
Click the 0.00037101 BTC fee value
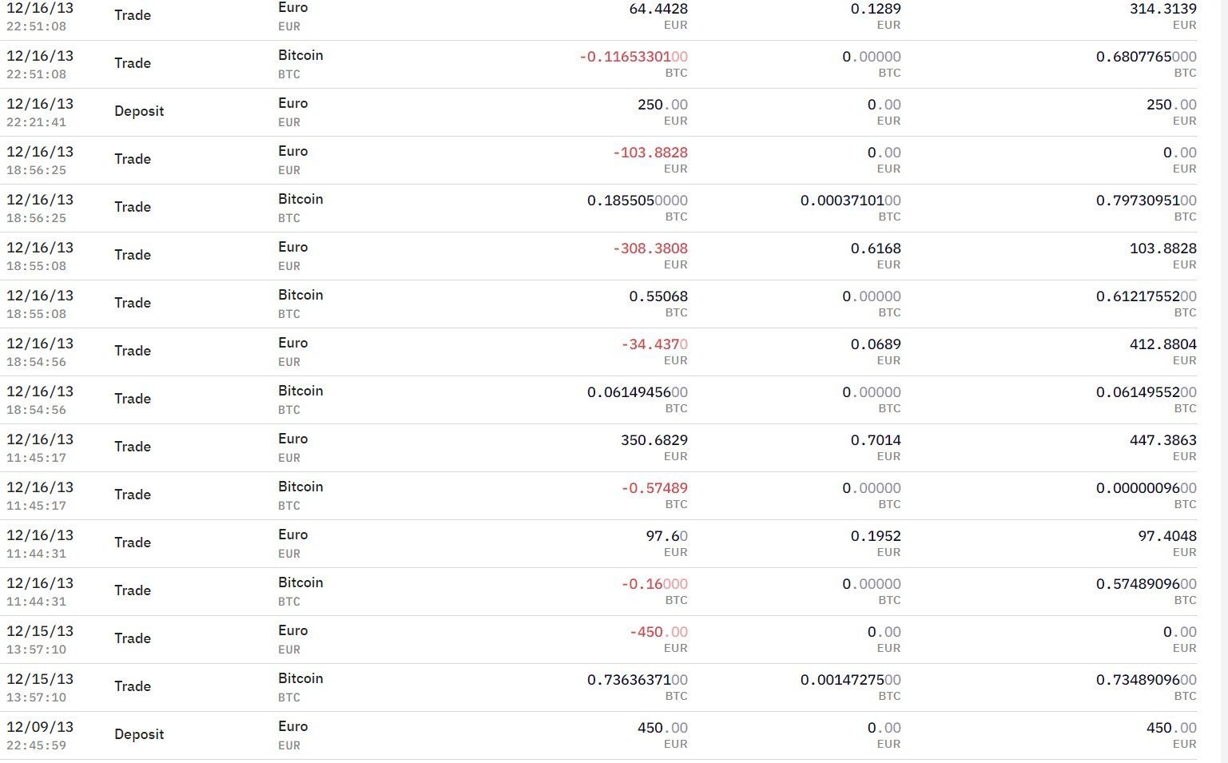click(x=850, y=201)
